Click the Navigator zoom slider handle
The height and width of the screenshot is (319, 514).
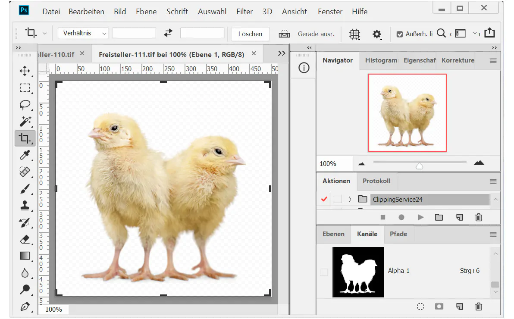click(419, 166)
